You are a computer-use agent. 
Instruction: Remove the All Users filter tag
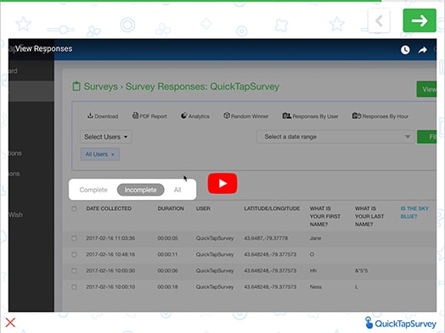(113, 154)
